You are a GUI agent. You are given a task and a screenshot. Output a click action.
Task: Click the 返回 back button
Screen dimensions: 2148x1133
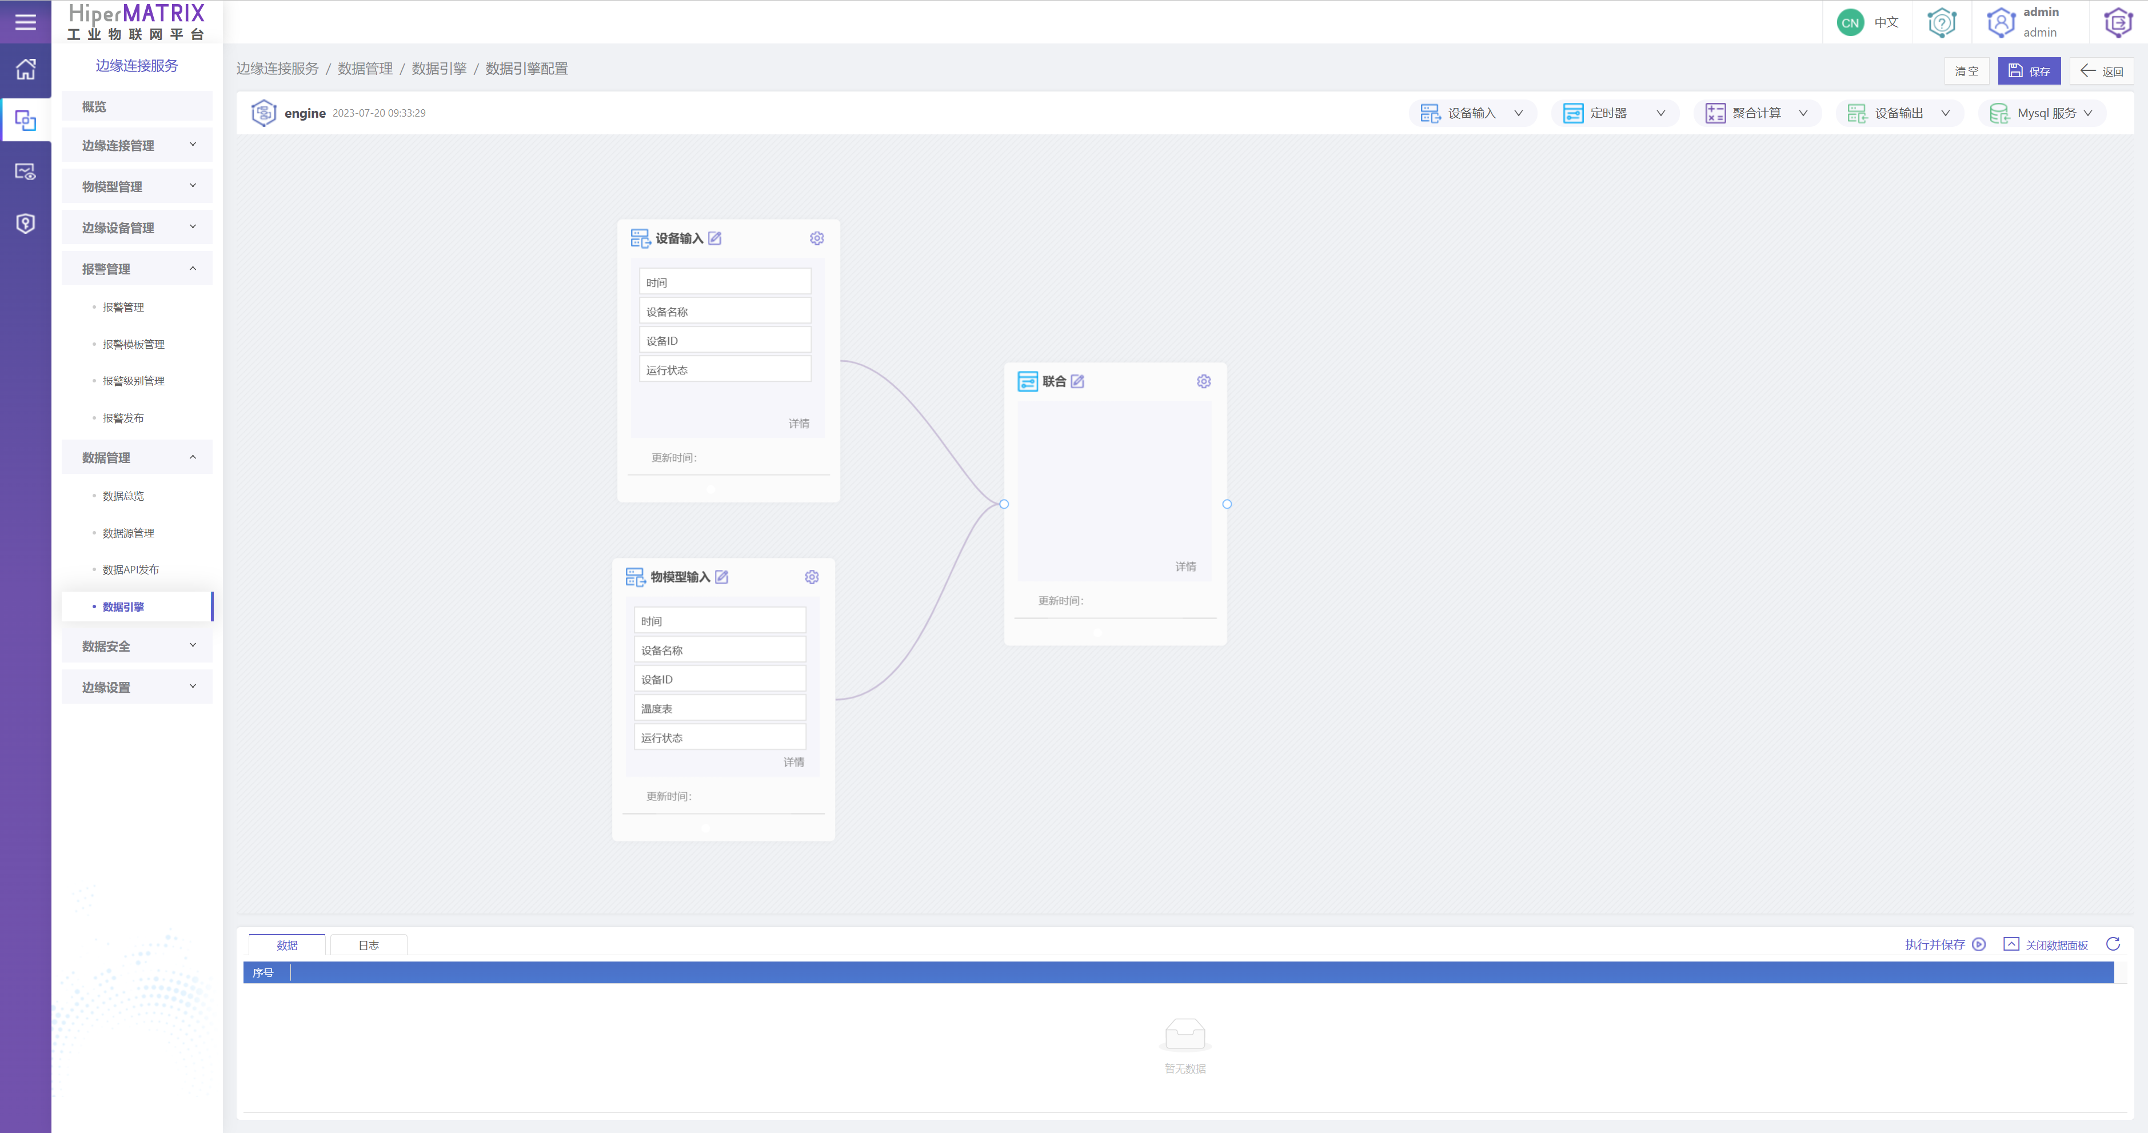pyautogui.click(x=2101, y=71)
